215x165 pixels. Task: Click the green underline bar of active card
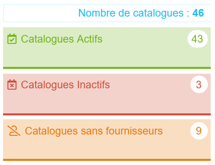coord(107,68)
